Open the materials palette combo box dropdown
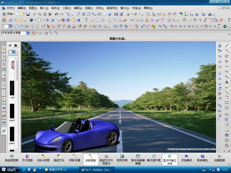The image size is (231, 173). point(13,52)
